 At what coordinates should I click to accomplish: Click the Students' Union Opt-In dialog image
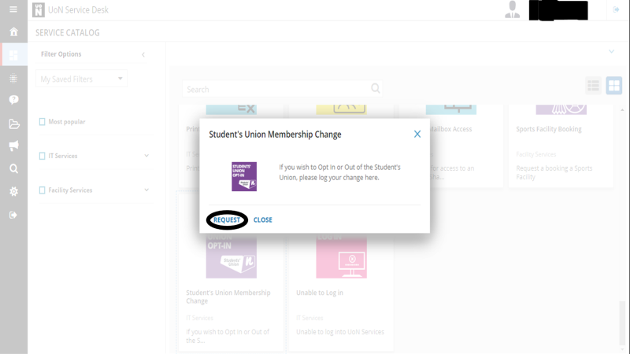(244, 176)
